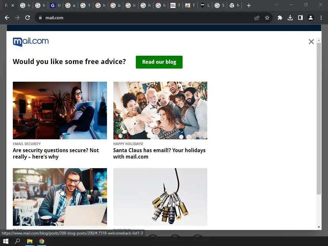Open the browser extensions menu
Viewport: 328px width, 246px height.
(280, 18)
